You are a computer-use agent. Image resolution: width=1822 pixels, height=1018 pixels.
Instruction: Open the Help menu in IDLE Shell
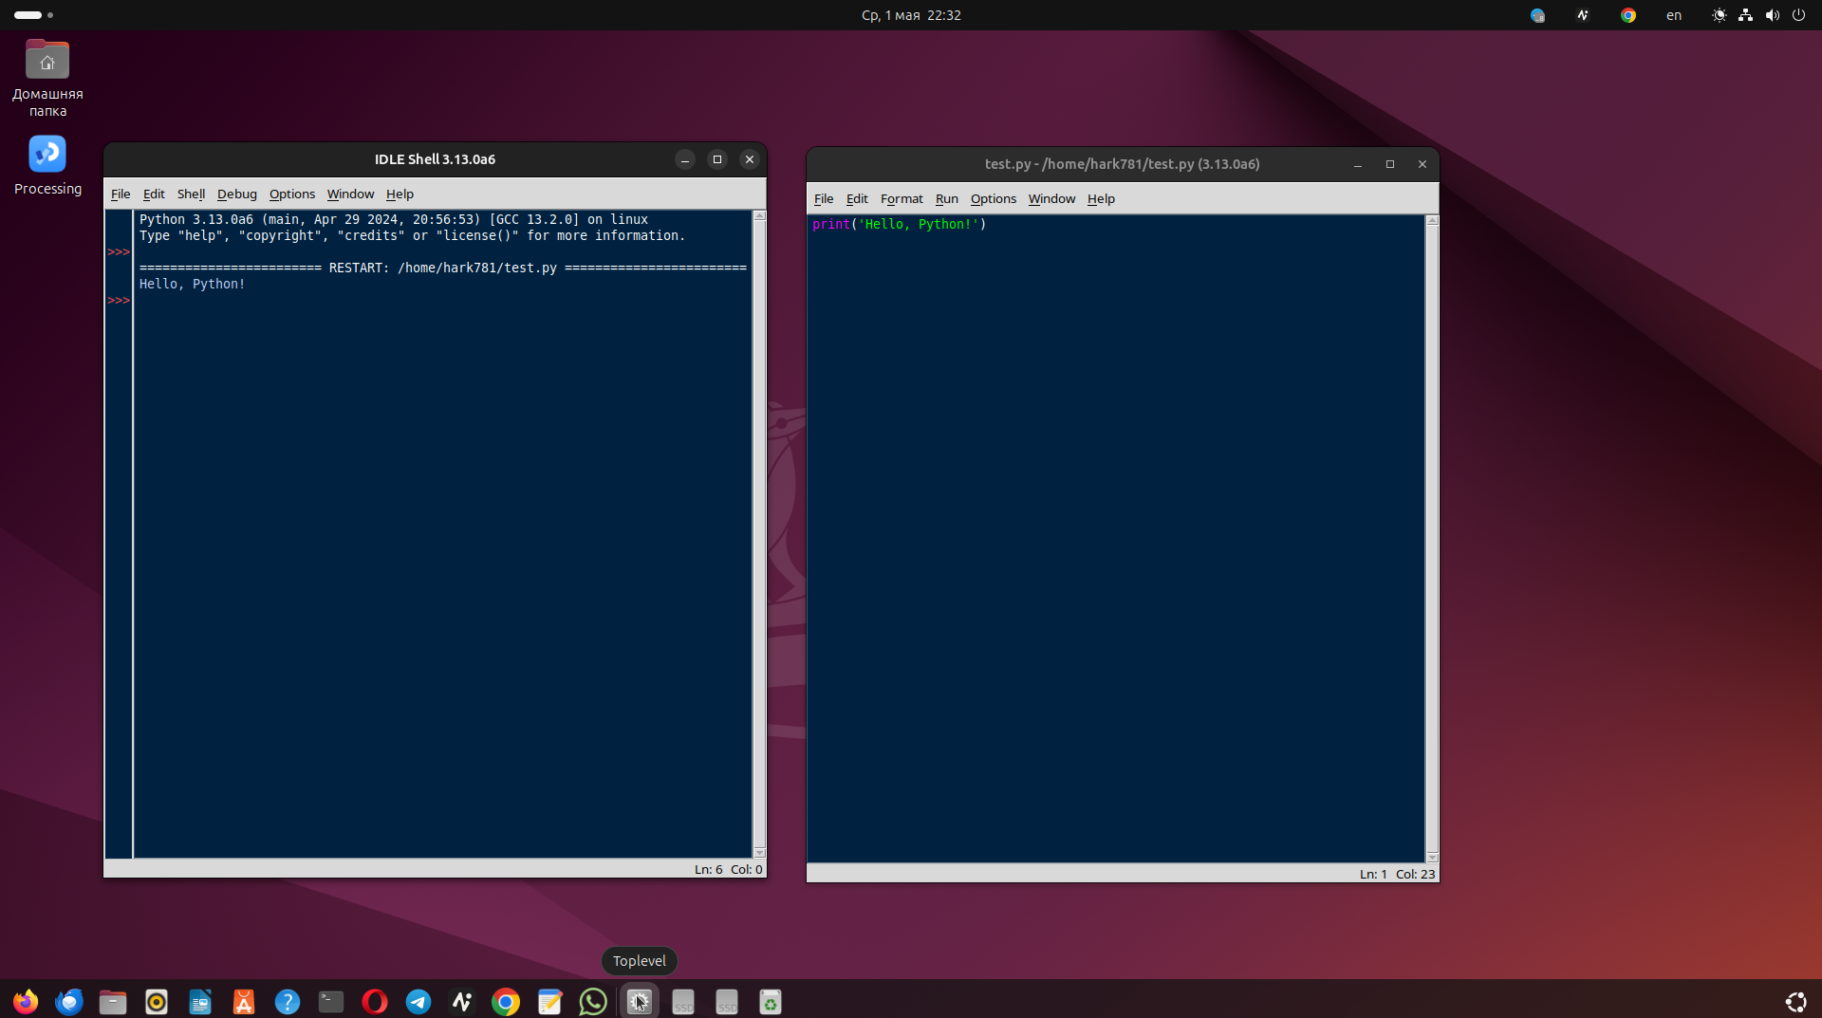400,194
